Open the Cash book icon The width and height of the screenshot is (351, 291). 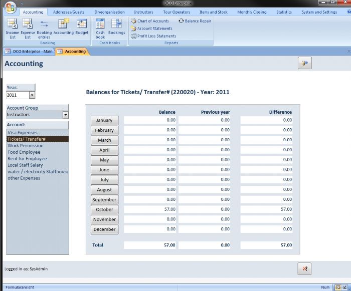(100, 27)
